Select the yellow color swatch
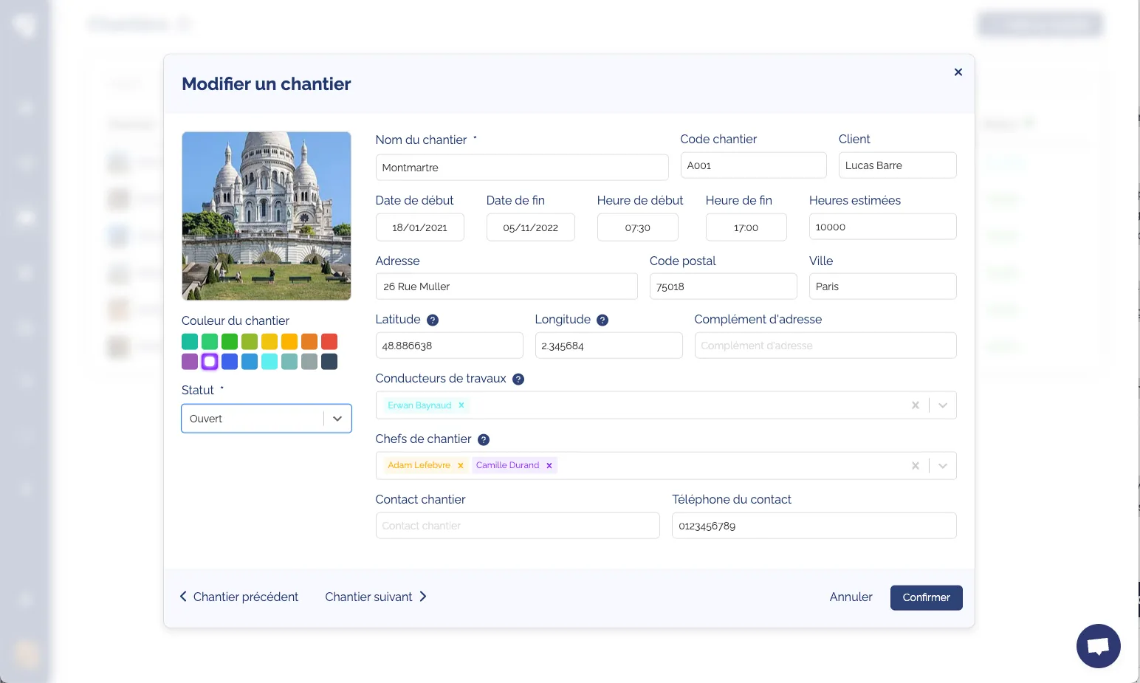This screenshot has width=1140, height=683. (x=269, y=341)
